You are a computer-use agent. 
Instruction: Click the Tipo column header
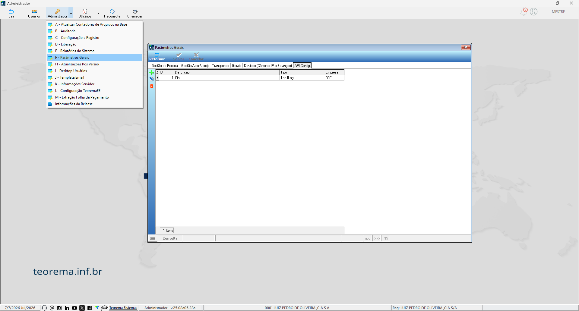(302, 72)
